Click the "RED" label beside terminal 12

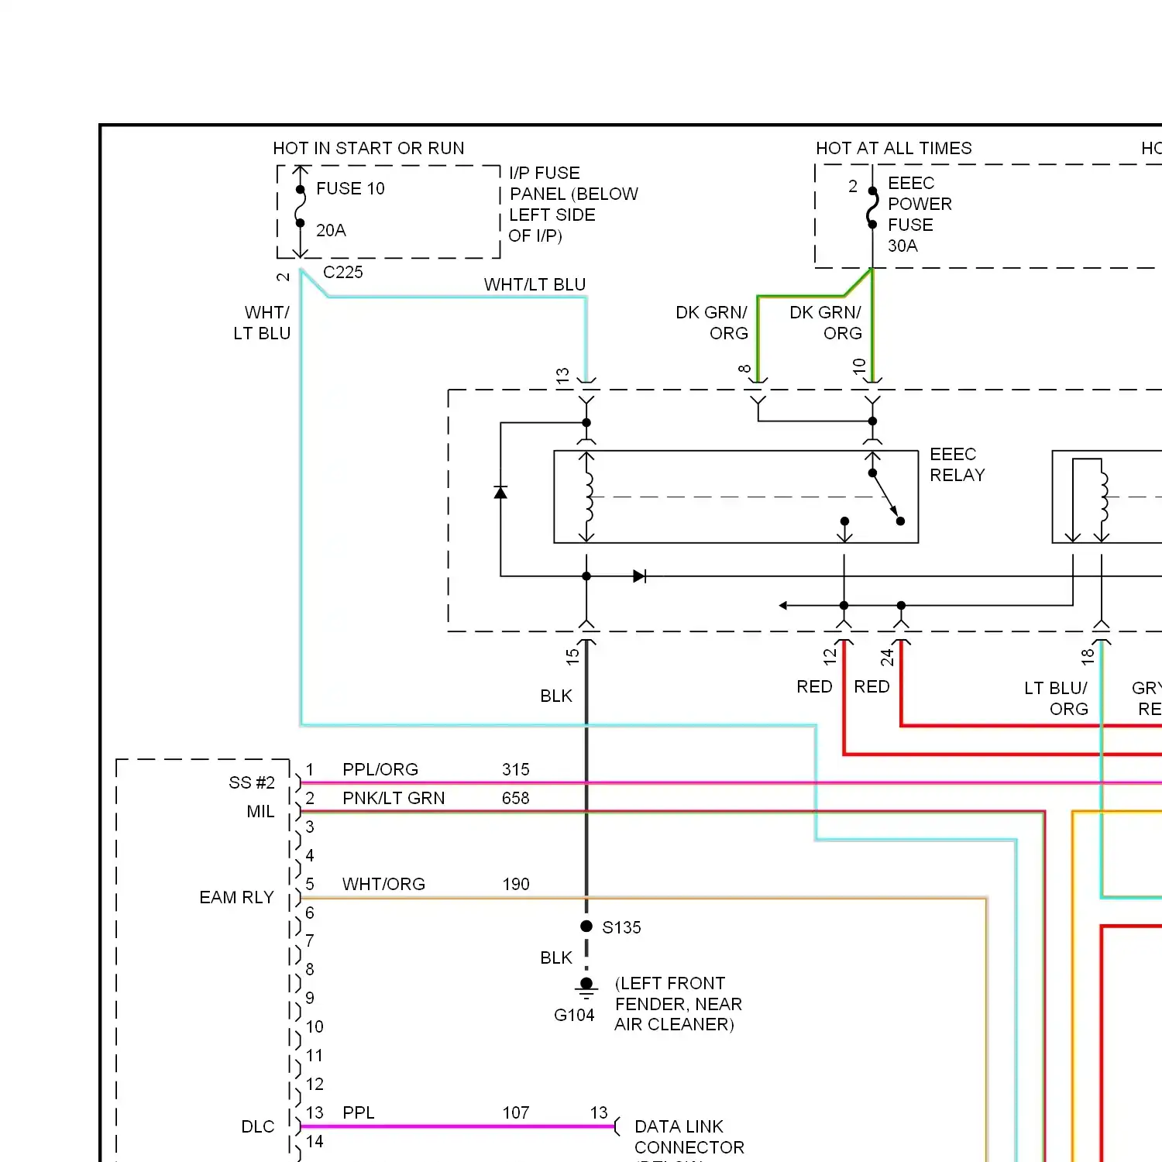tap(814, 686)
